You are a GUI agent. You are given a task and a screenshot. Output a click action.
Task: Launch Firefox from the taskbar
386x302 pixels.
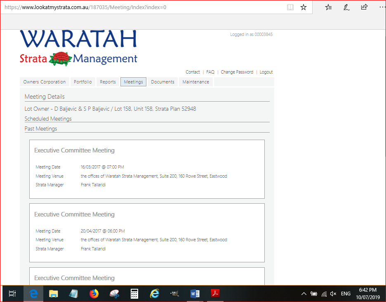94,294
